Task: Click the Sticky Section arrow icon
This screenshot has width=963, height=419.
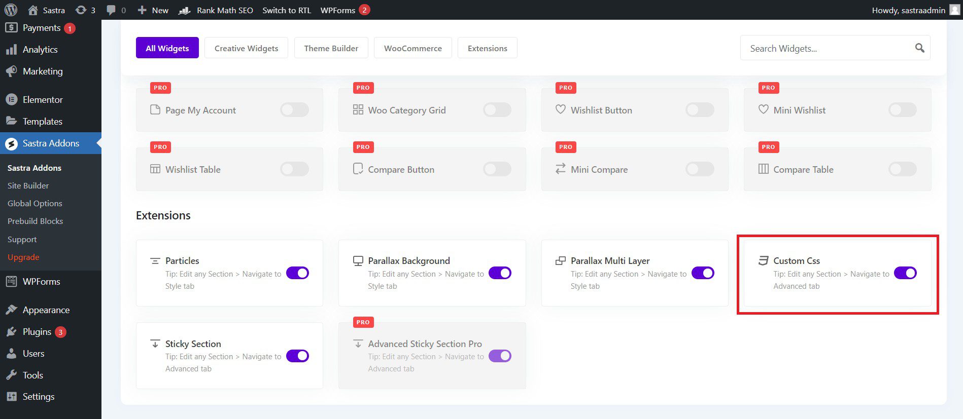Action: point(155,344)
